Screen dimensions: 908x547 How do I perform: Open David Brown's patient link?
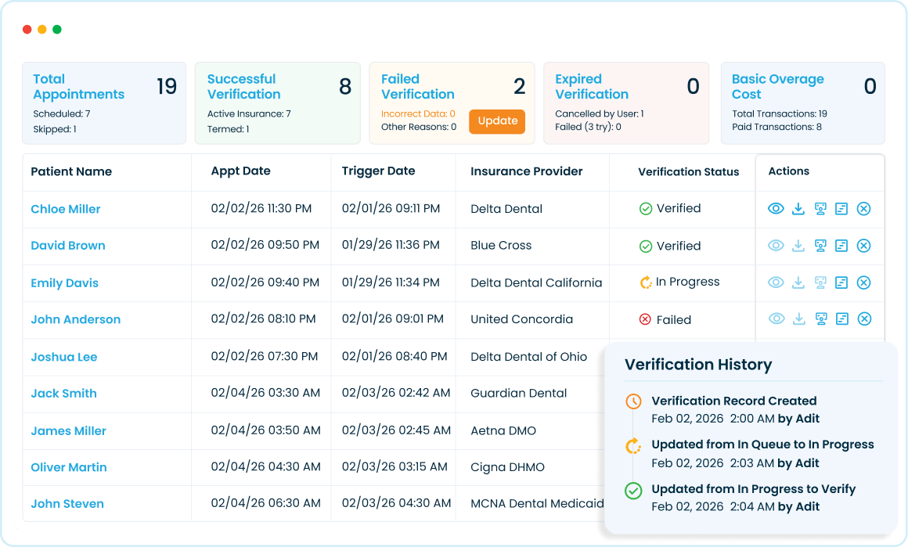coord(68,246)
